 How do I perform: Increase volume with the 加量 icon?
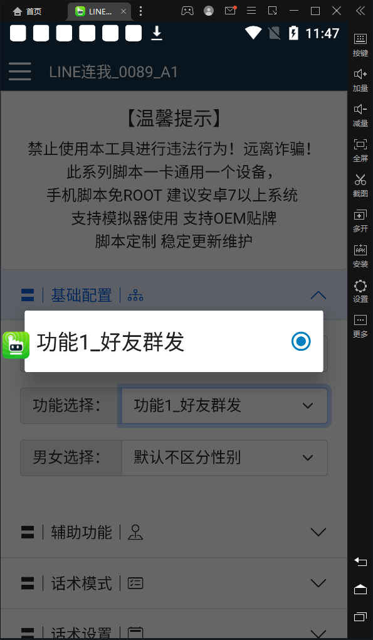coord(360,80)
